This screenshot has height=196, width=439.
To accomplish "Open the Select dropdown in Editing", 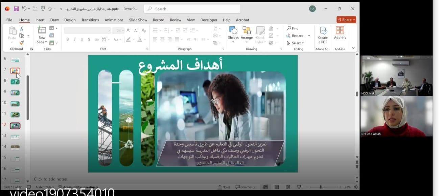I will pos(295,43).
